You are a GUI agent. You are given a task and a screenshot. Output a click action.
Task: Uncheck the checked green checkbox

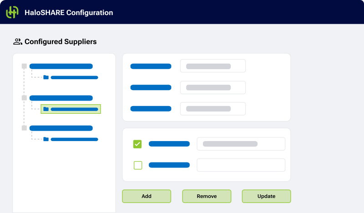[137, 144]
